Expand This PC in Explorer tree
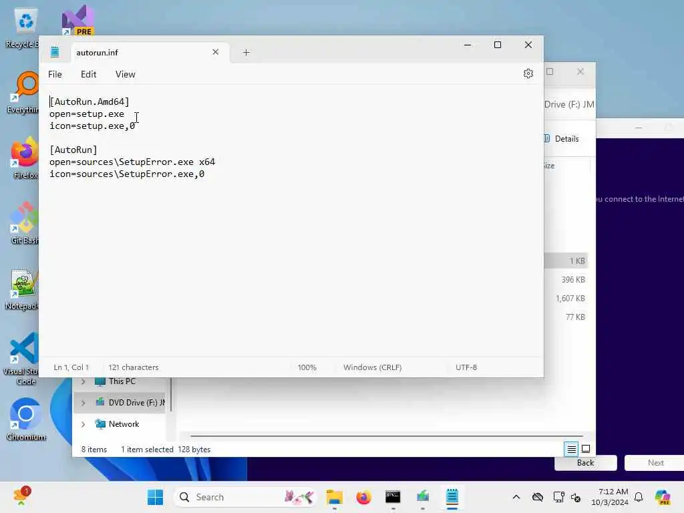This screenshot has height=513, width=684. coord(83,381)
